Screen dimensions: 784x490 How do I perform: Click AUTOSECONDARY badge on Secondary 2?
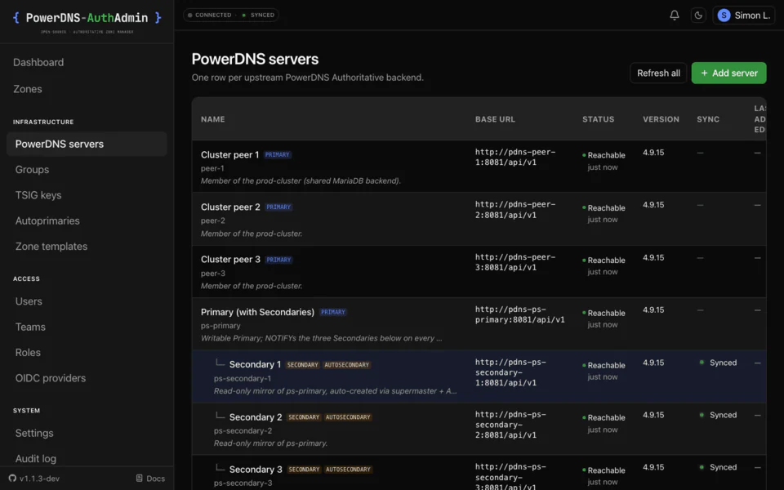click(348, 417)
